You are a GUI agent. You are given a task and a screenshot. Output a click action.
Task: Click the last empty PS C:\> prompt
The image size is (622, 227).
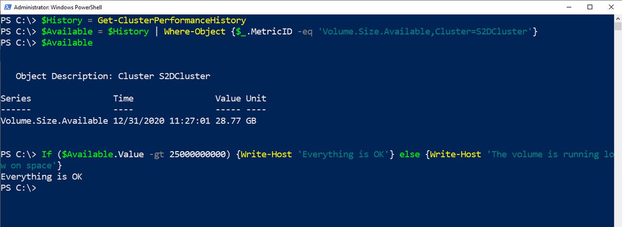(18, 188)
